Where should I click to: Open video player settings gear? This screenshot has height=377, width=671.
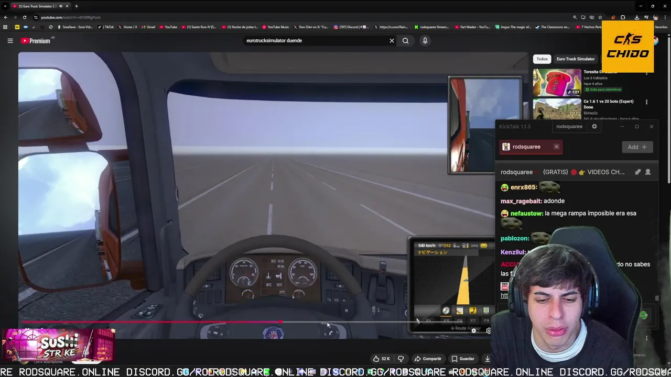pyautogui.click(x=489, y=330)
